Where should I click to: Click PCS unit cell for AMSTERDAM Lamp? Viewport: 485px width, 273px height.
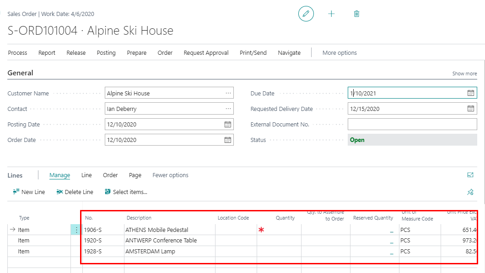[x=420, y=252]
